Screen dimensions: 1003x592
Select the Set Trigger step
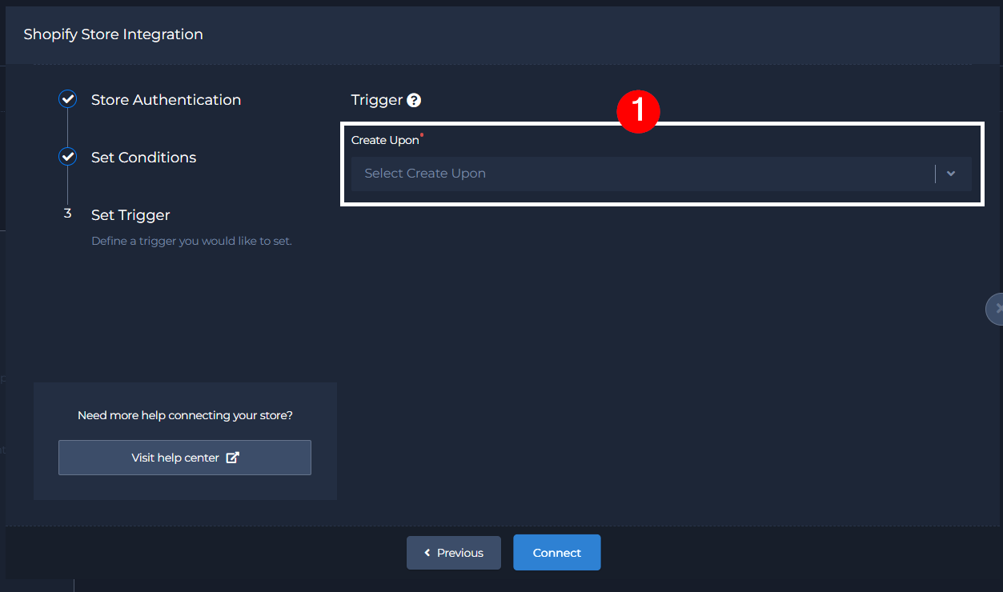tap(130, 215)
